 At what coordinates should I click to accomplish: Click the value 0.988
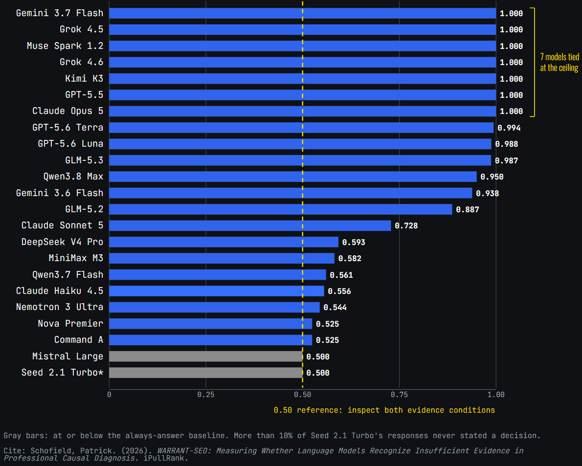[x=507, y=144]
